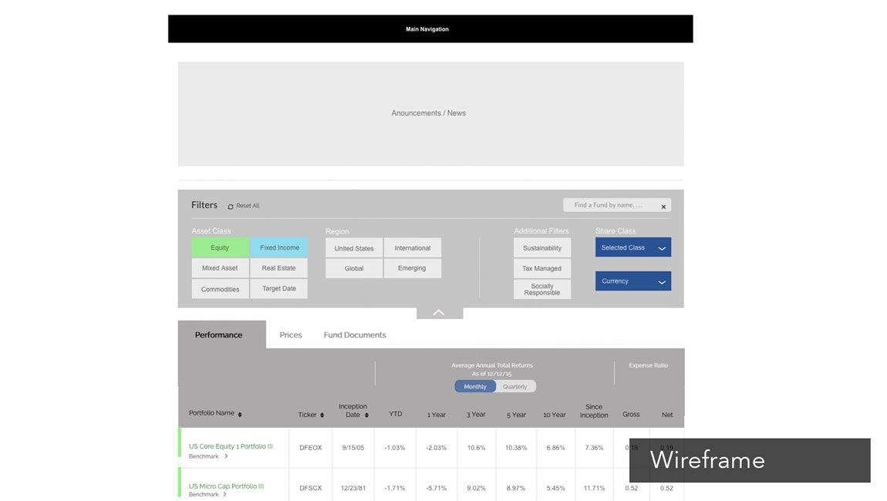Image resolution: width=887 pixels, height=501 pixels.
Task: Collapse the Filters panel with the up chevron
Action: click(x=439, y=312)
